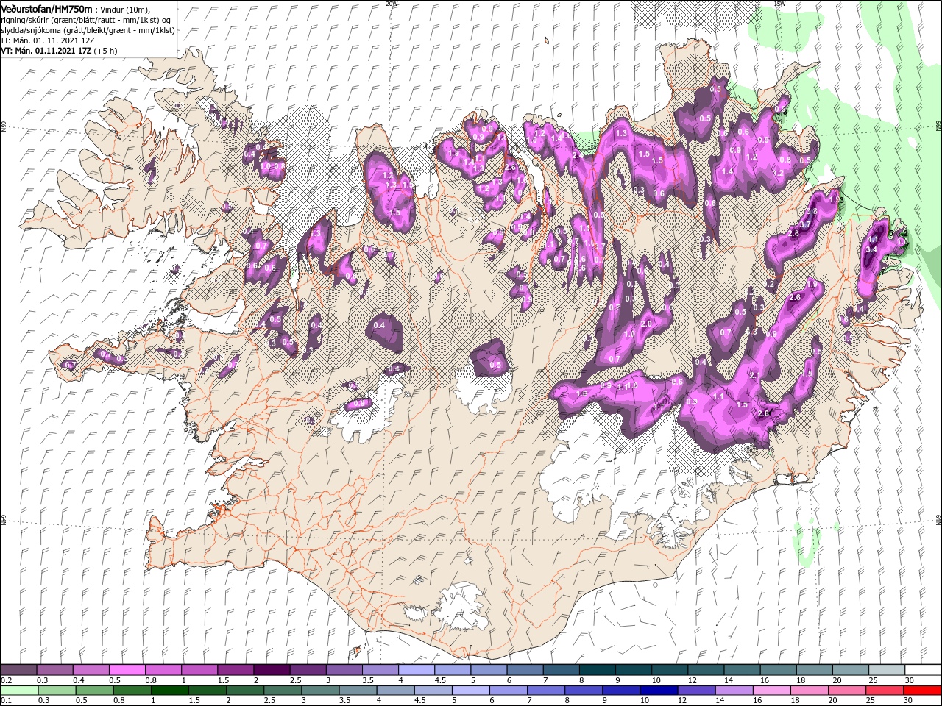Click the 'VT: Mán. 01.11.2021 17Z' valid time
Image resolution: width=942 pixels, height=706 pixels.
pos(46,51)
